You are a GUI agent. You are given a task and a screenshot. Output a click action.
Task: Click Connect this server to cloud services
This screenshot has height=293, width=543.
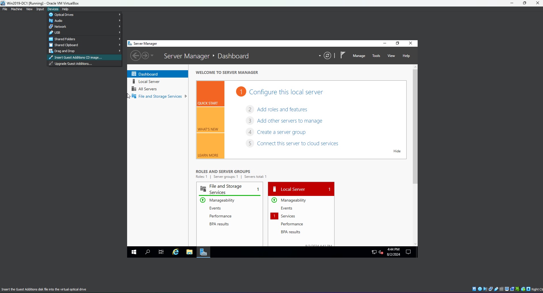[297, 143]
